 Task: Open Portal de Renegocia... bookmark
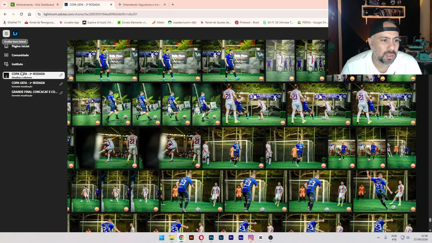(40, 23)
